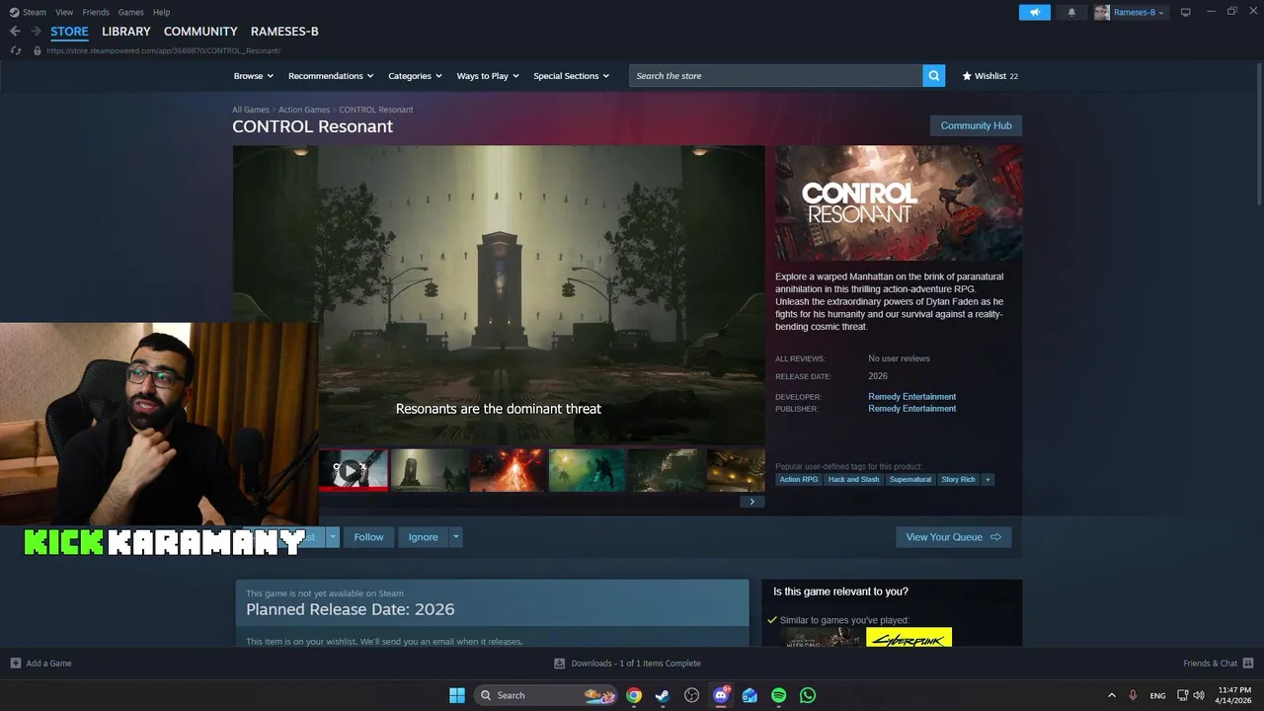Screen dimensions: 1264x711
Task: Select the Story Rich tag
Action: click(958, 480)
